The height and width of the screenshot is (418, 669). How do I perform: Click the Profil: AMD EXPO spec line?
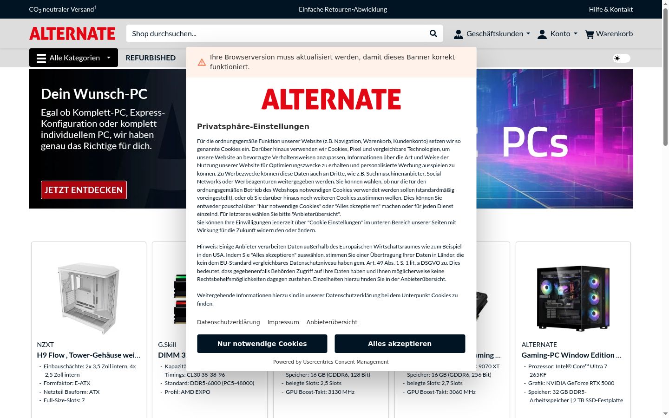188,392
